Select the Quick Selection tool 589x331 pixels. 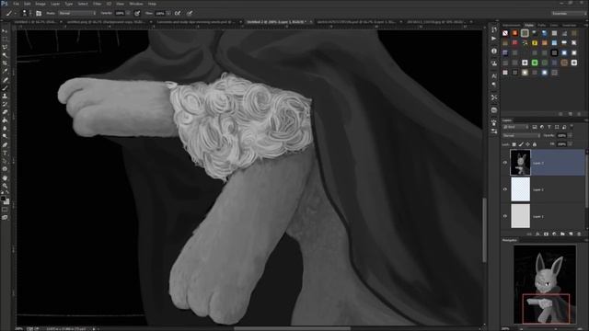coord(5,55)
